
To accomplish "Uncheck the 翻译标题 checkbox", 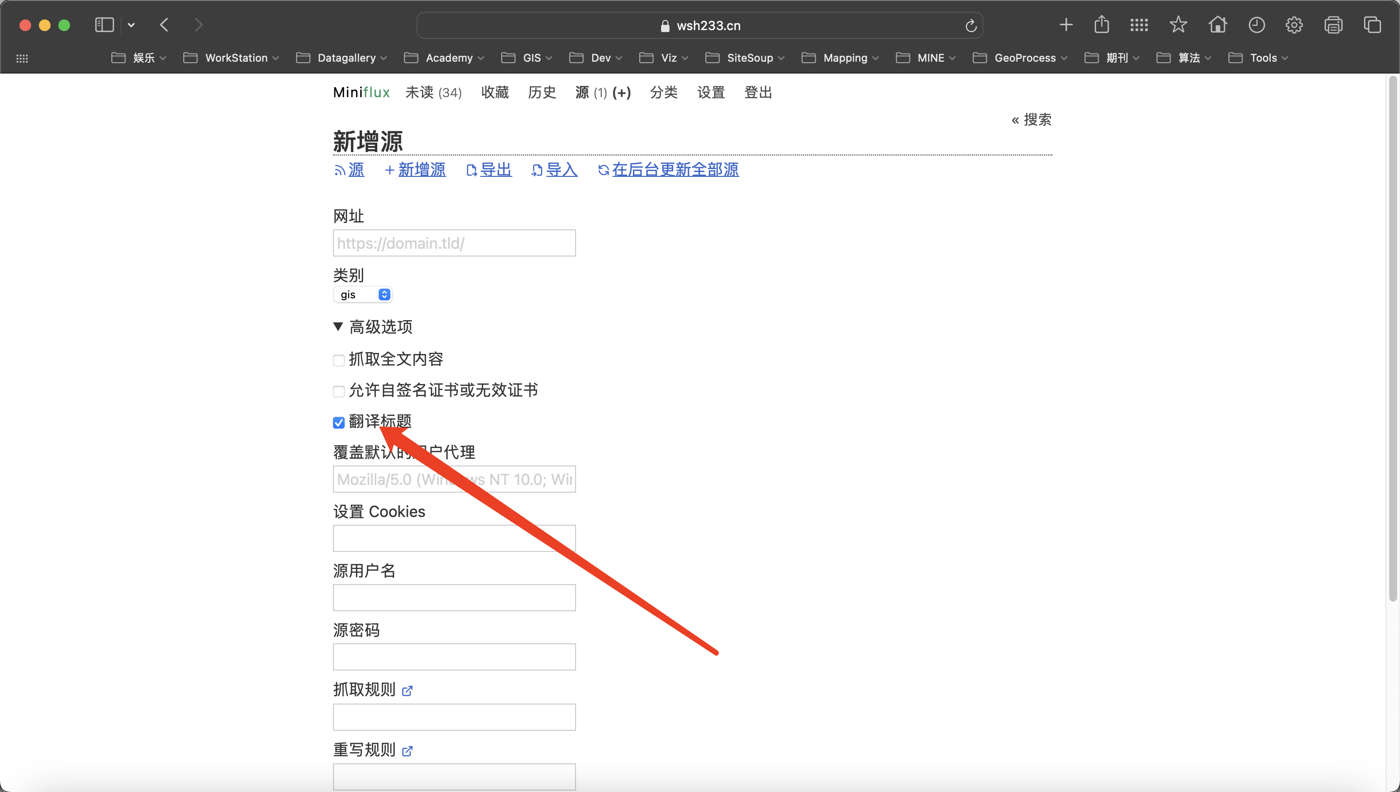I will pyautogui.click(x=338, y=422).
